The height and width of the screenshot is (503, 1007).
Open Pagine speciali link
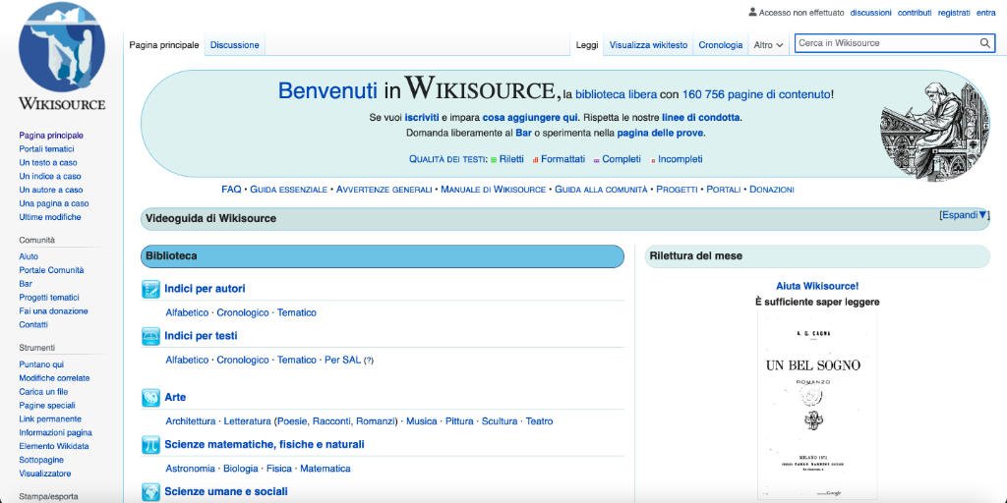tap(47, 406)
